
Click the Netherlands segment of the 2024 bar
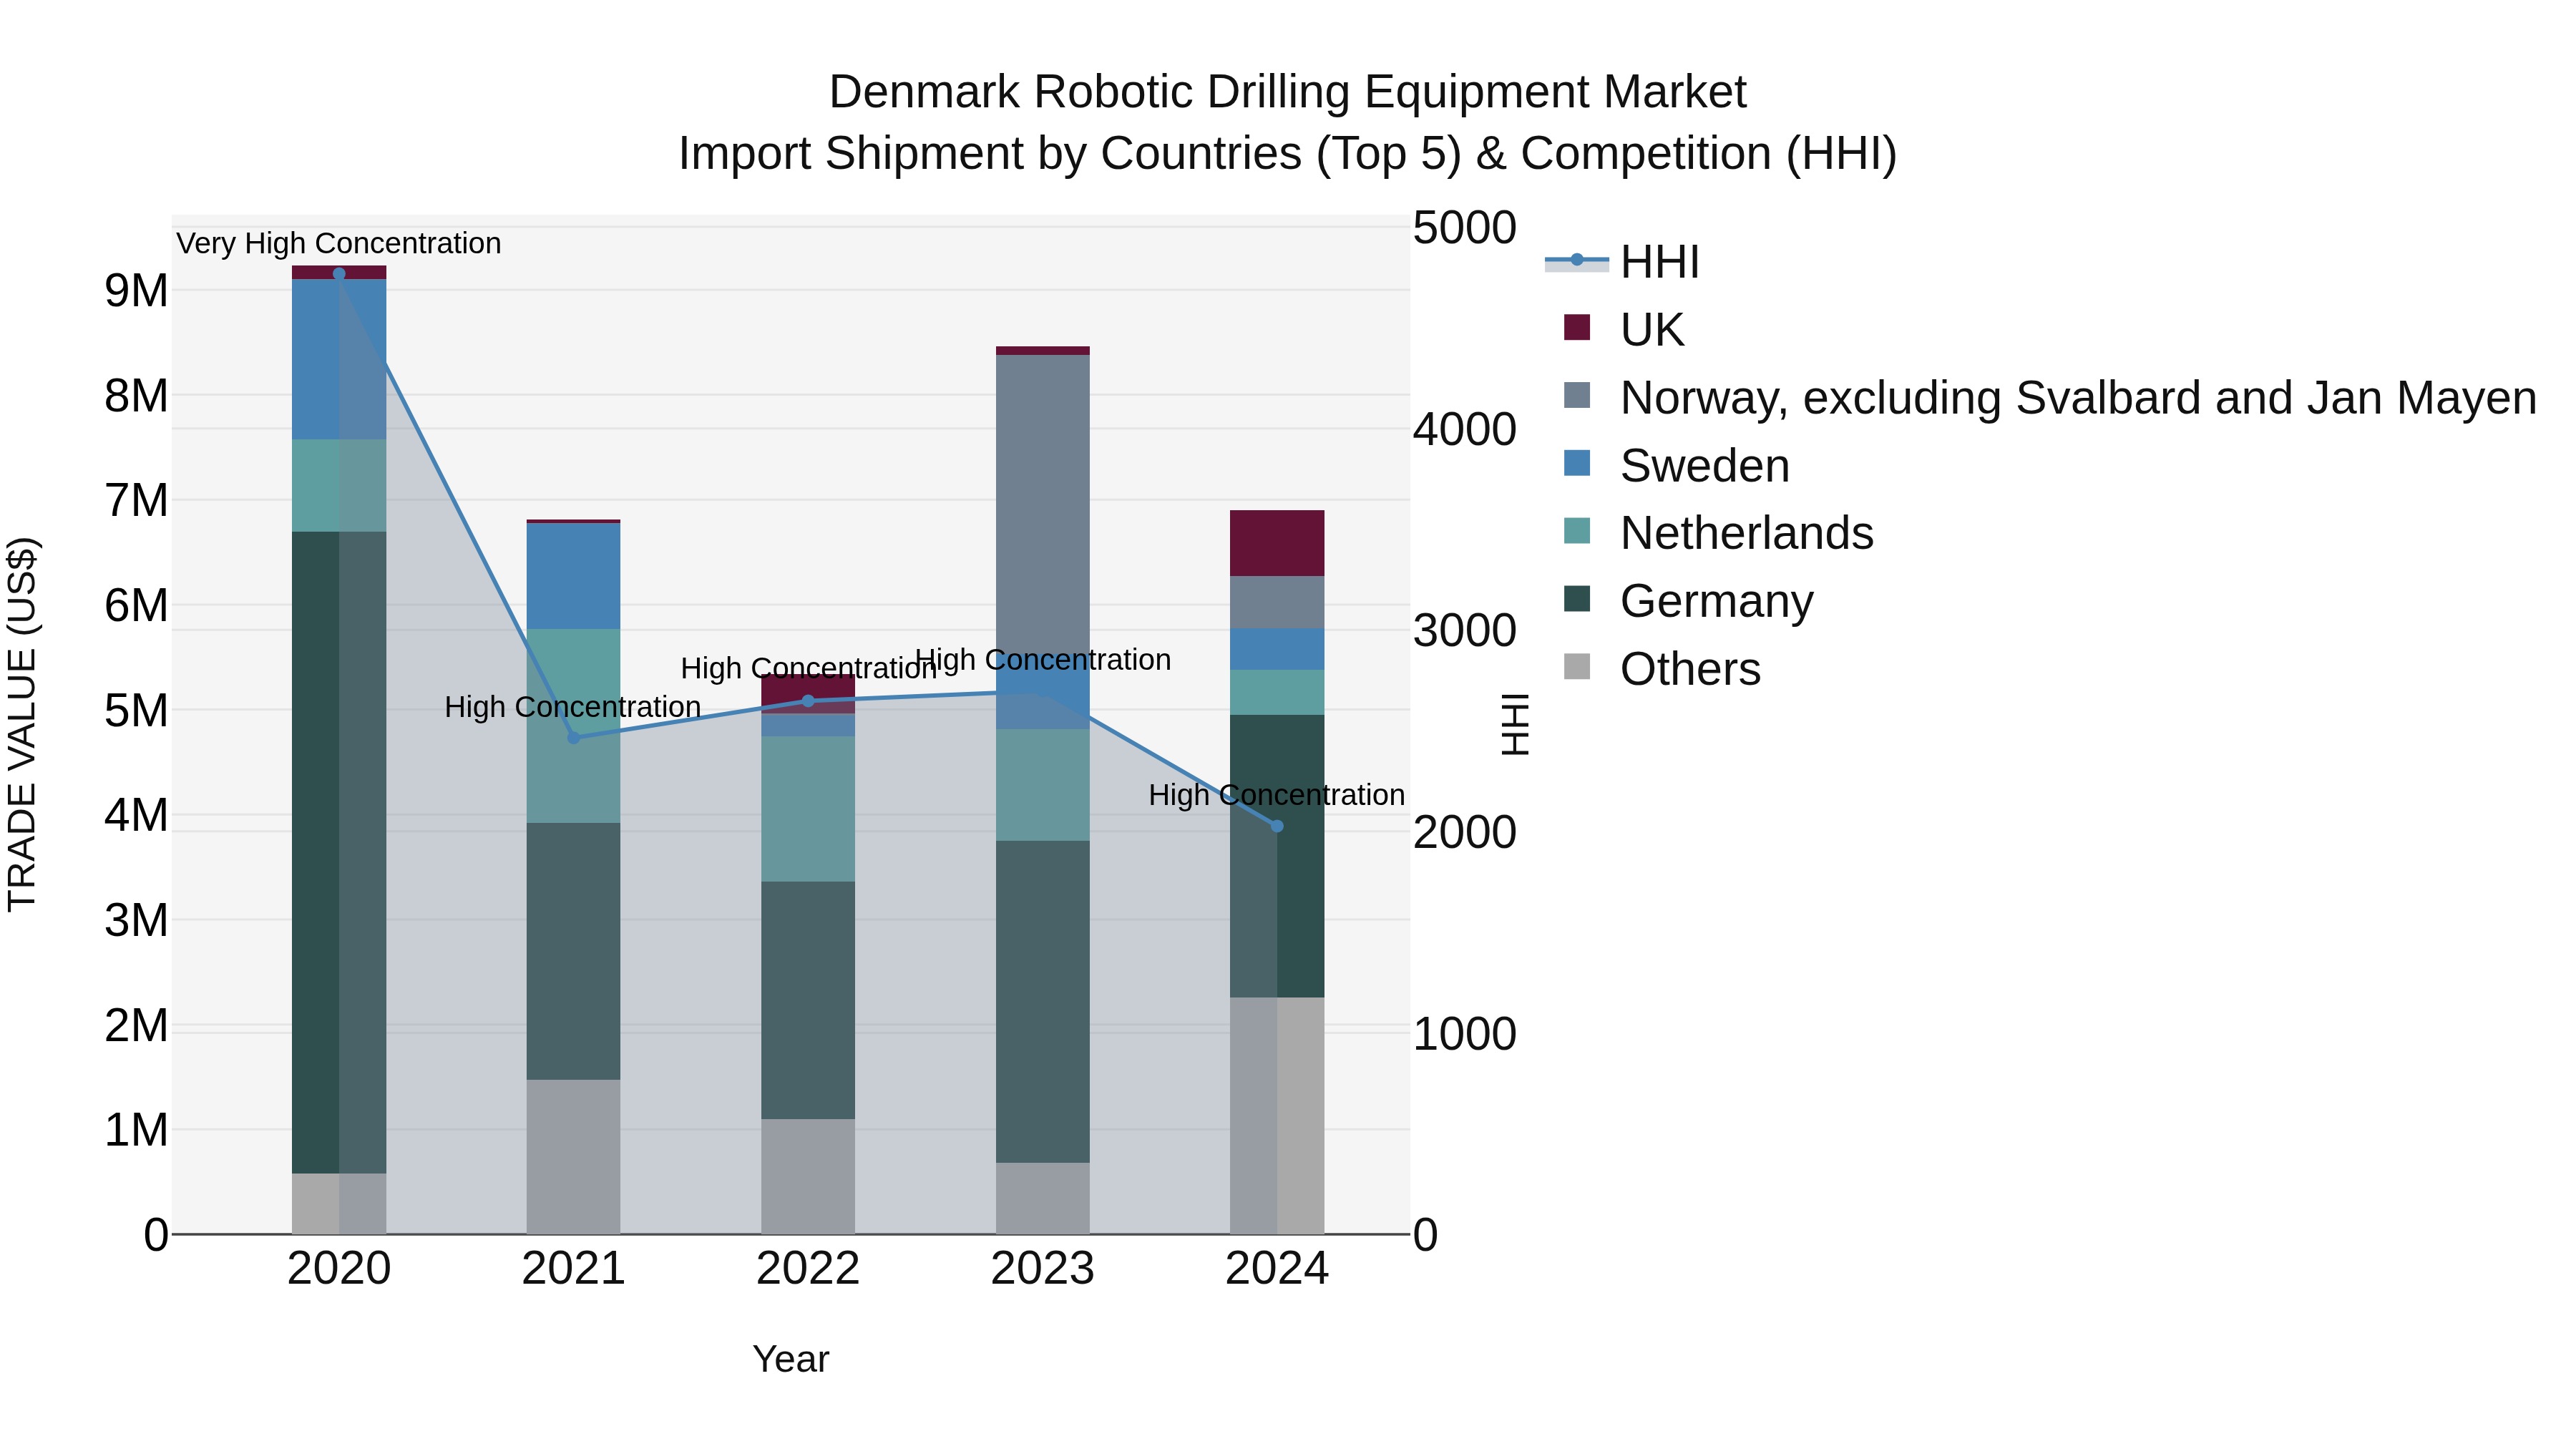[x=1277, y=692]
